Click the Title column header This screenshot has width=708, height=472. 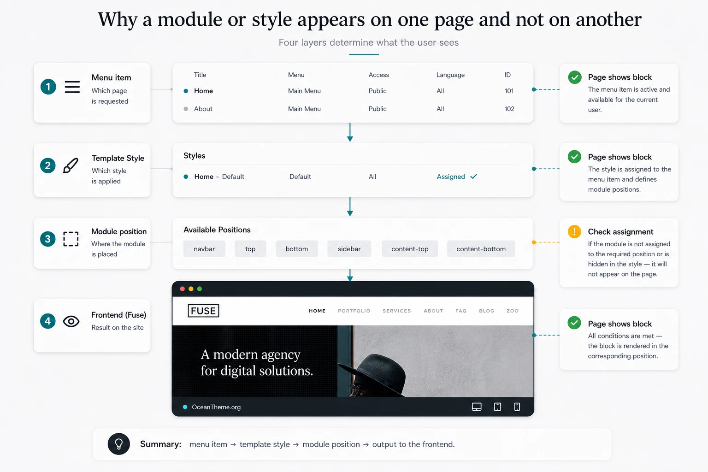200,75
